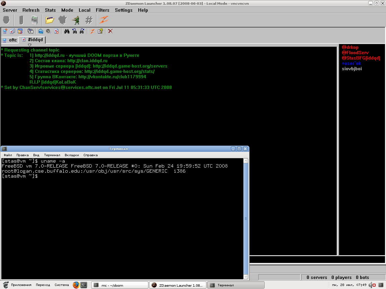Click the red X icon in IRC toolbar
The width and height of the screenshot is (386, 289).
[110, 31]
